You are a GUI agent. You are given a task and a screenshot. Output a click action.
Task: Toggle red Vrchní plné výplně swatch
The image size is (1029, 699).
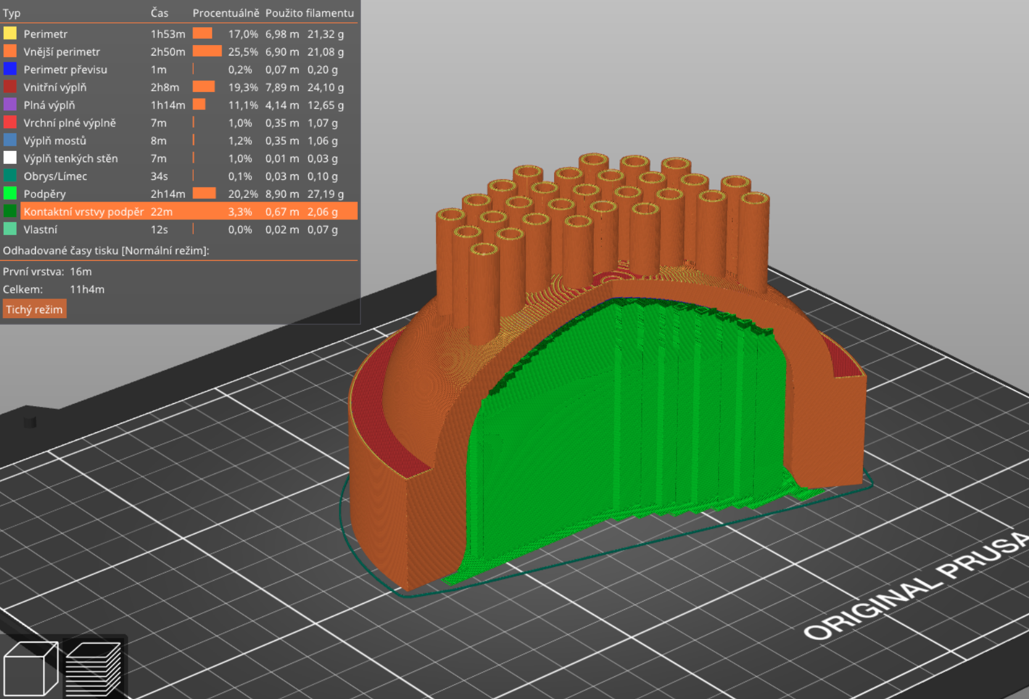click(x=10, y=123)
